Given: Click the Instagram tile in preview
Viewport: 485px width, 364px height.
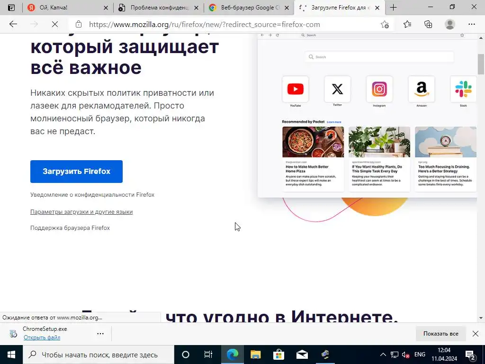Looking at the screenshot, I should (379, 89).
